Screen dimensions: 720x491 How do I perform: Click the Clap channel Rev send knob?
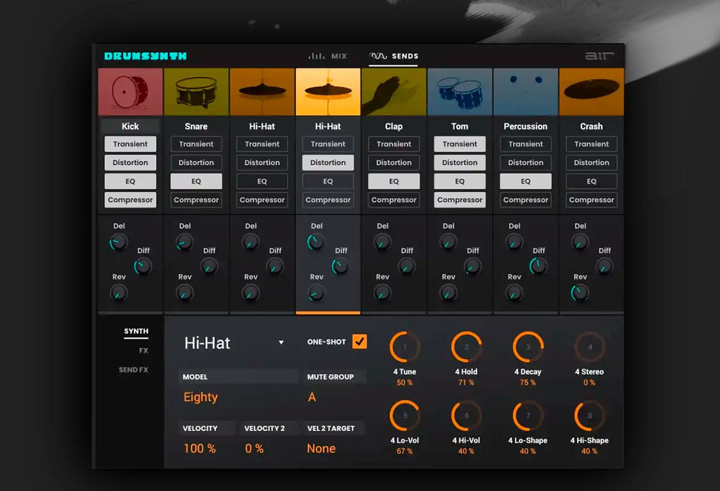pos(382,293)
